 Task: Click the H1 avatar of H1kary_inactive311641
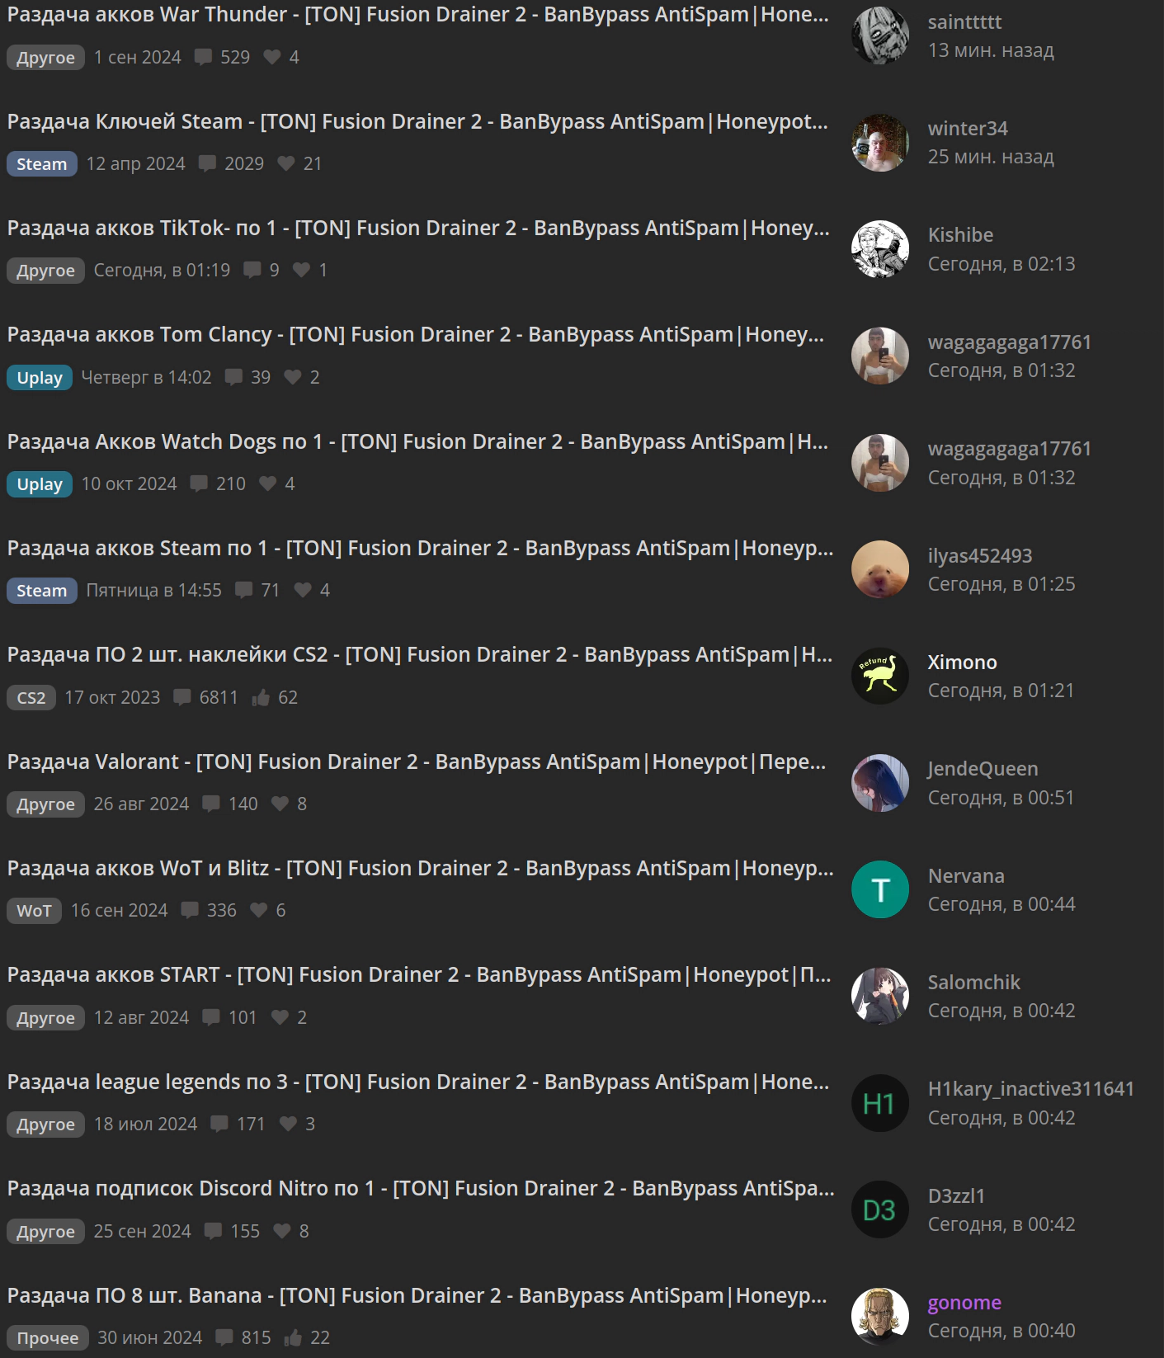880,1103
